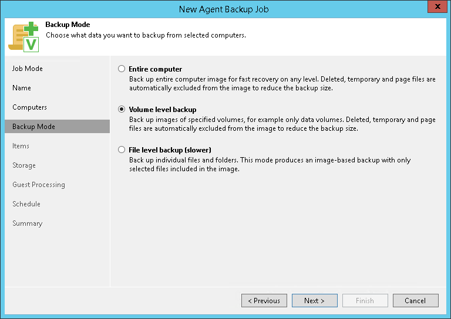451x319 pixels.
Task: Go to the Job Mode step
Action: [28, 69]
